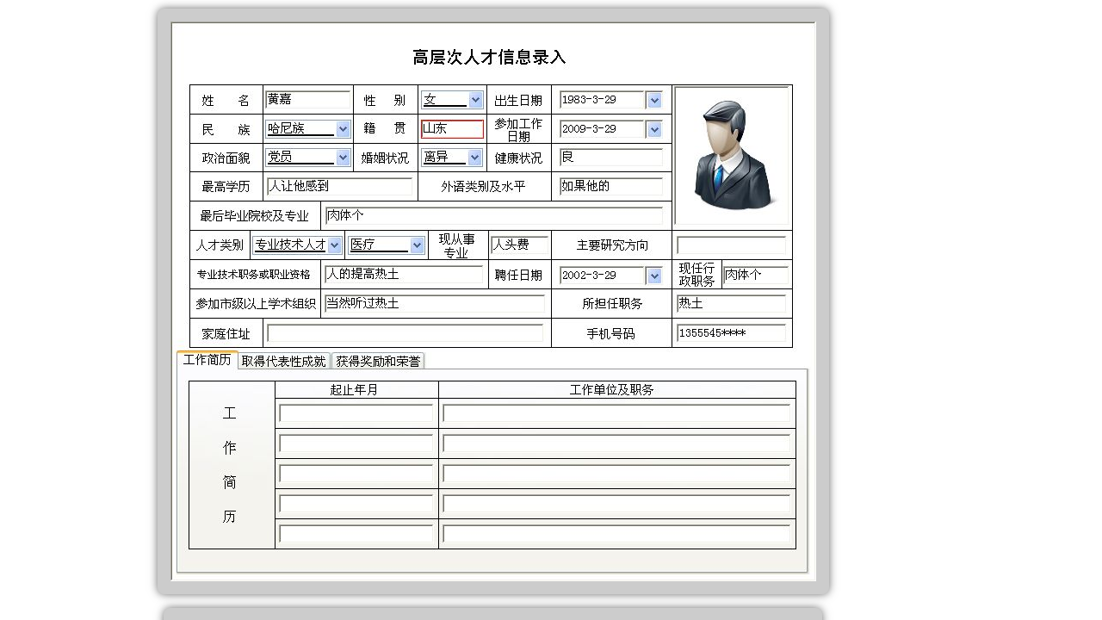Select the 健康状况 field showing 良
Image resolution: width=1102 pixels, height=620 pixels.
[x=610, y=157]
